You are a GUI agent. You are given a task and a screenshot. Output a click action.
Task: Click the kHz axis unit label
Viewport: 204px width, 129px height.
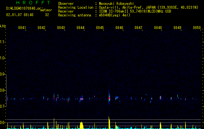coord(3,26)
